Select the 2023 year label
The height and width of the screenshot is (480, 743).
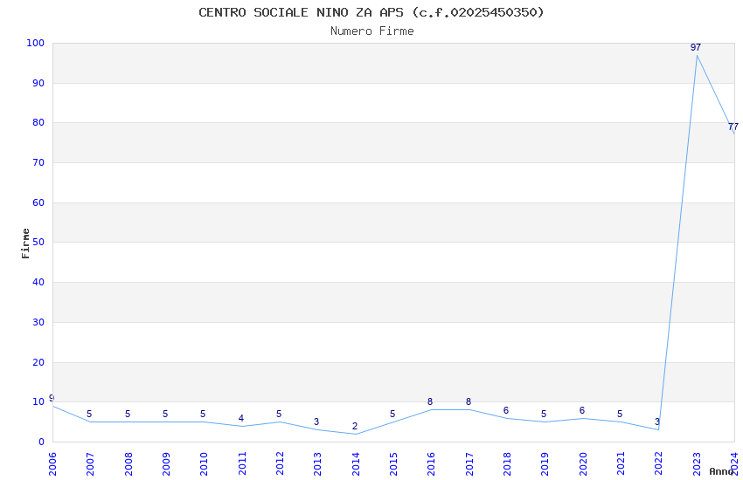(x=697, y=464)
